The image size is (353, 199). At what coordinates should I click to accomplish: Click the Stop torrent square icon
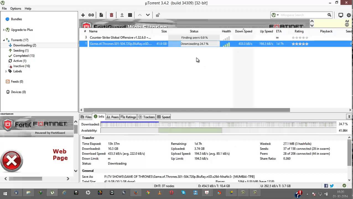130,15
